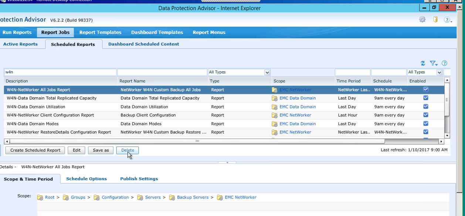The width and height of the screenshot is (465, 216).
Task: Refresh the scheduled reports list
Action: click(x=423, y=63)
